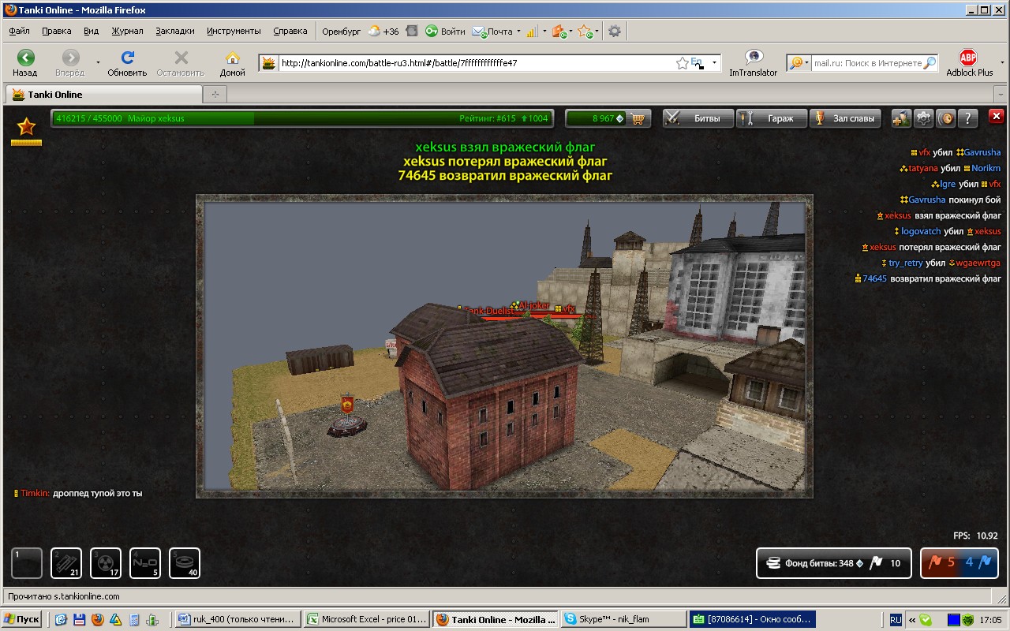Screen dimensions: 1010x631
Task: Switch to ruk_400 Word taskbar window
Action: click(237, 619)
